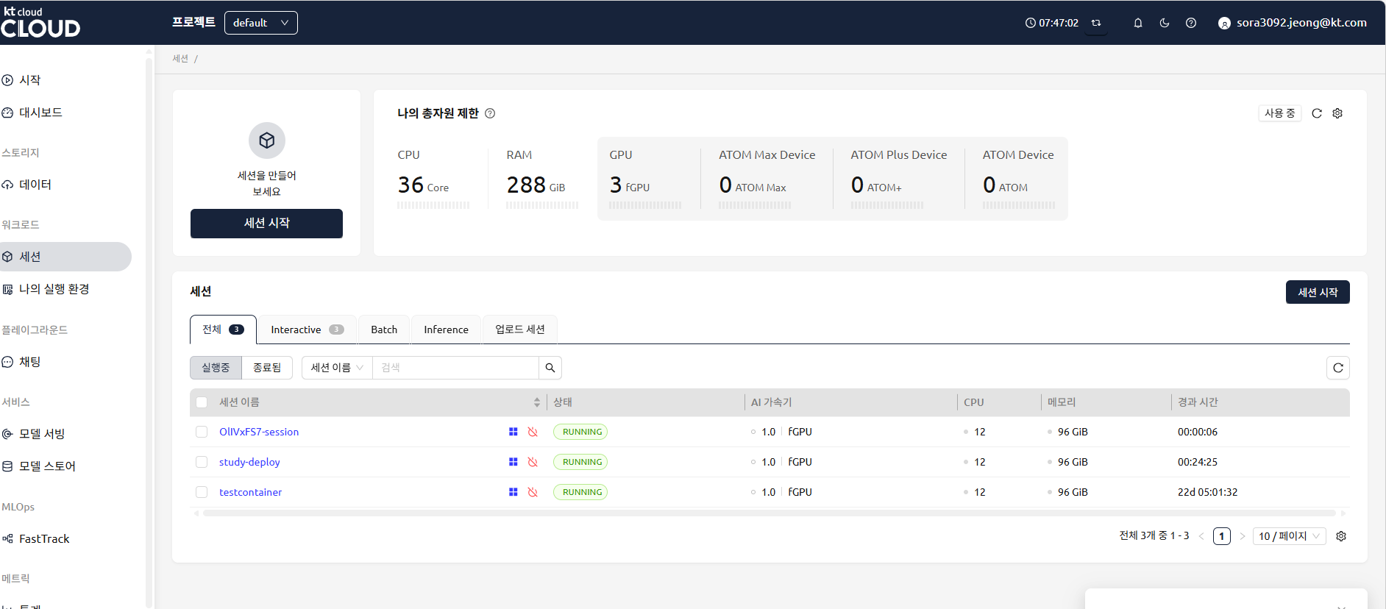Screen dimensions: 1386x609
Task: Click RUNNING status of OllVxFS7-session
Action: (580, 432)
